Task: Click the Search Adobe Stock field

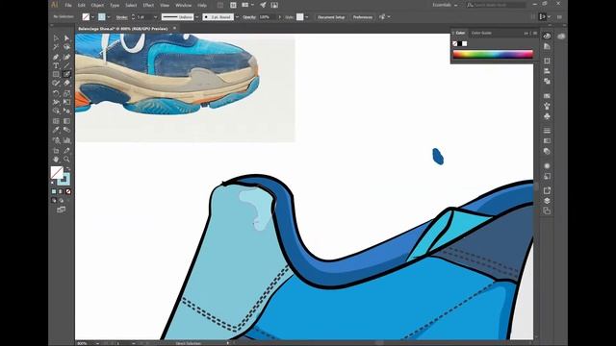Action: [497, 5]
